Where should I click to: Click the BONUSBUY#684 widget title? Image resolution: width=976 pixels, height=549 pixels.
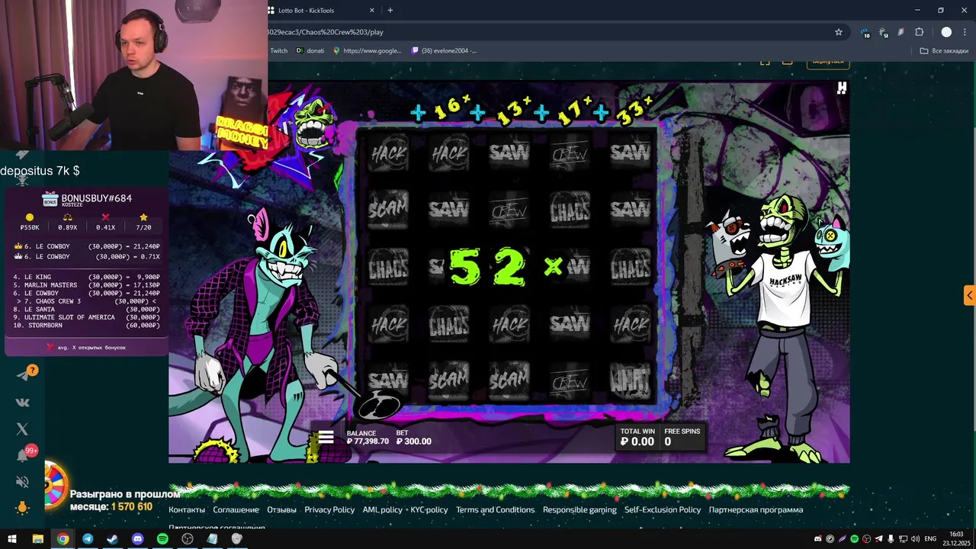(96, 198)
